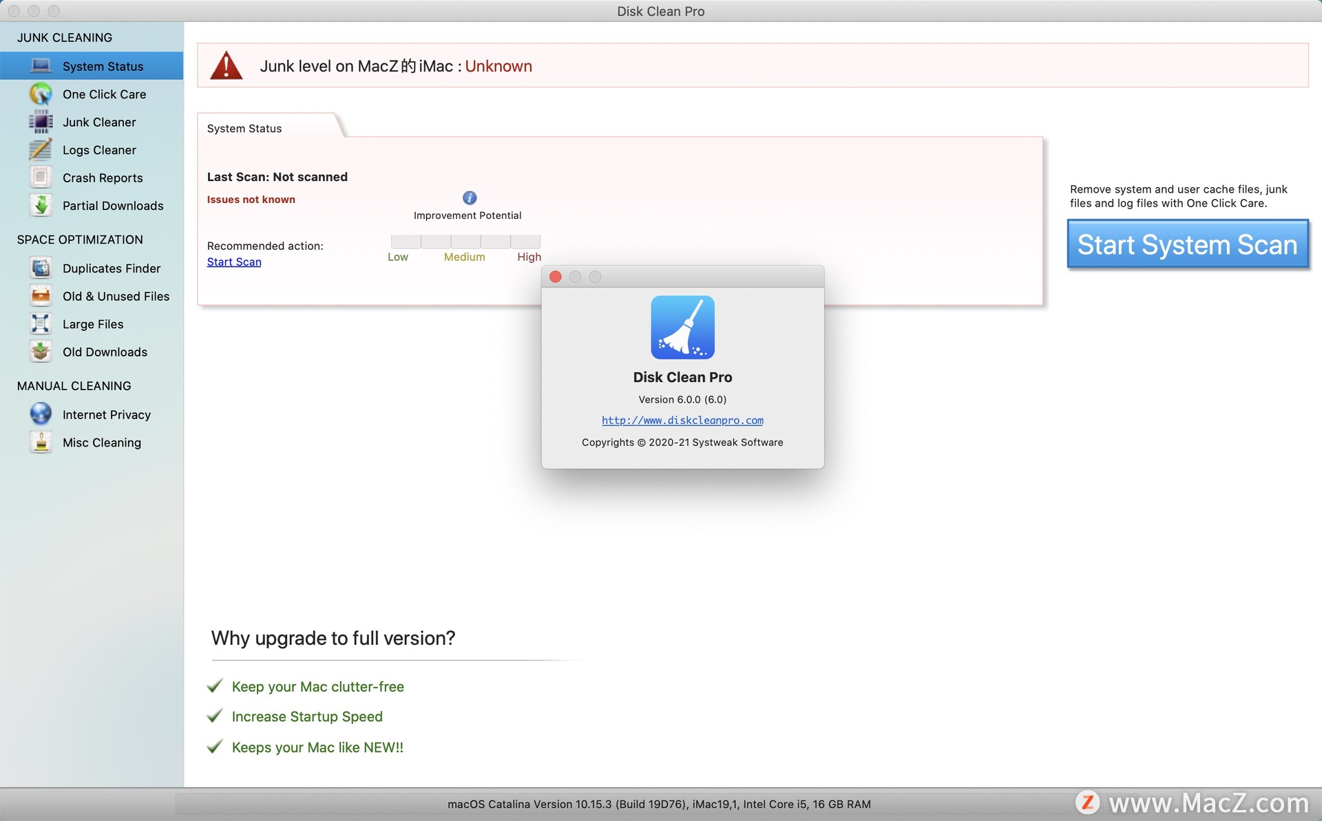Screen dimensions: 1322x821
Task: Close the about dialog popup
Action: 556,276
